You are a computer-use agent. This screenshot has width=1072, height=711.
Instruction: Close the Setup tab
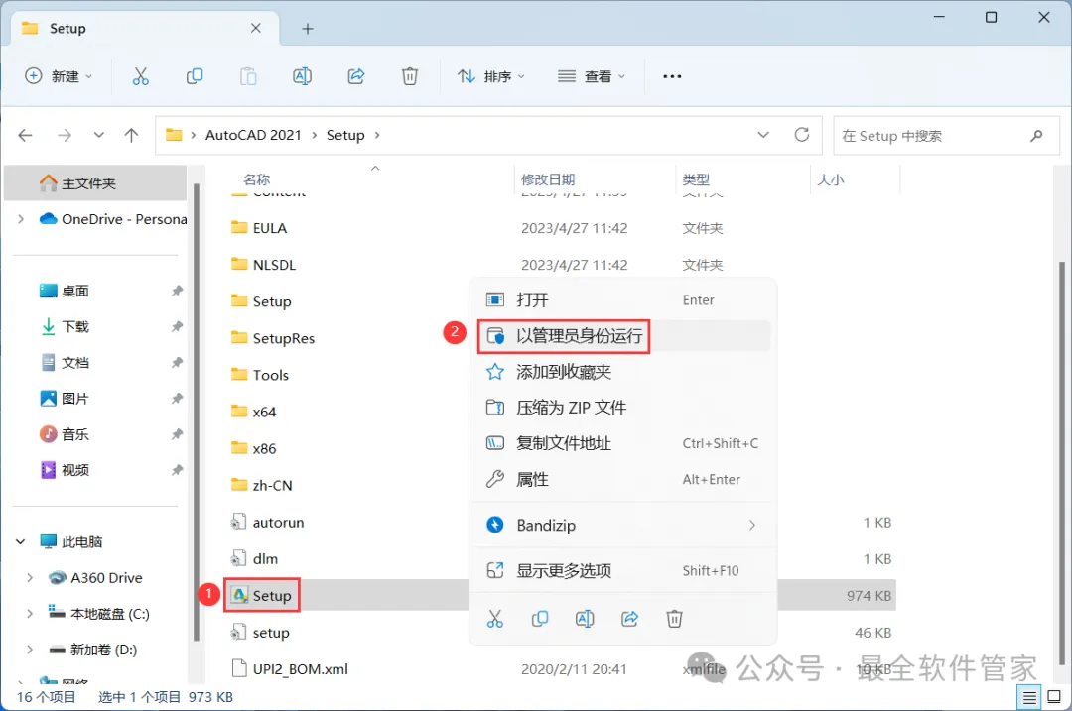(x=256, y=28)
